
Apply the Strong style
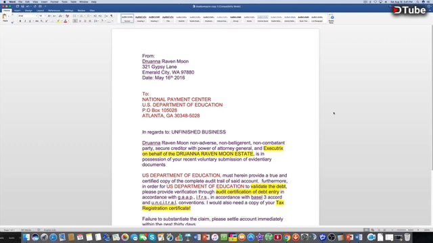tap(235, 18)
